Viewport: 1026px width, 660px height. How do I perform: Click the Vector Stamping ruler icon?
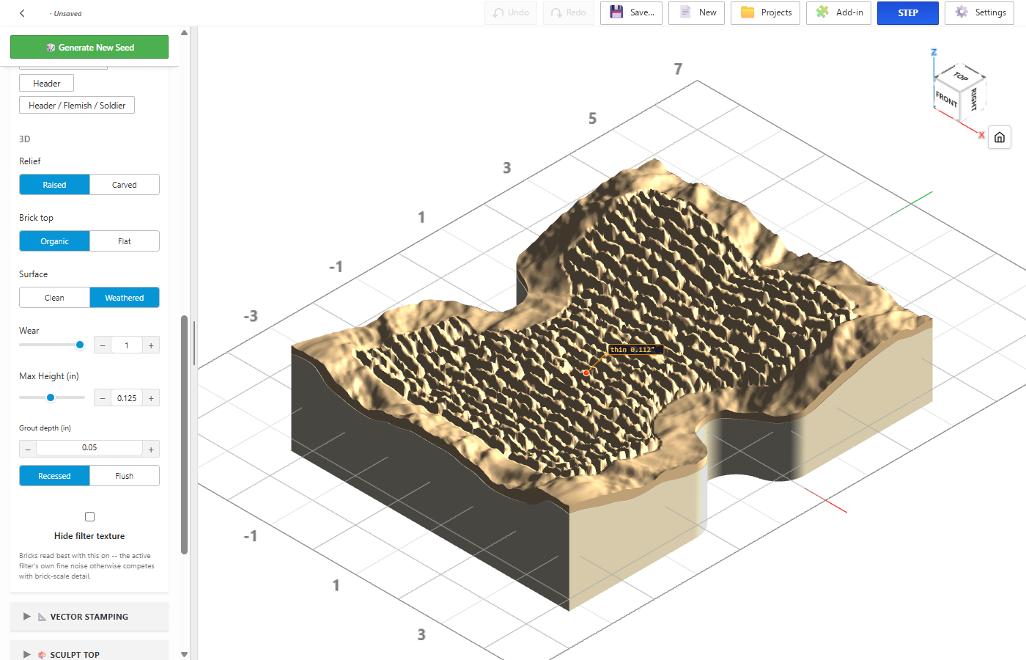43,617
